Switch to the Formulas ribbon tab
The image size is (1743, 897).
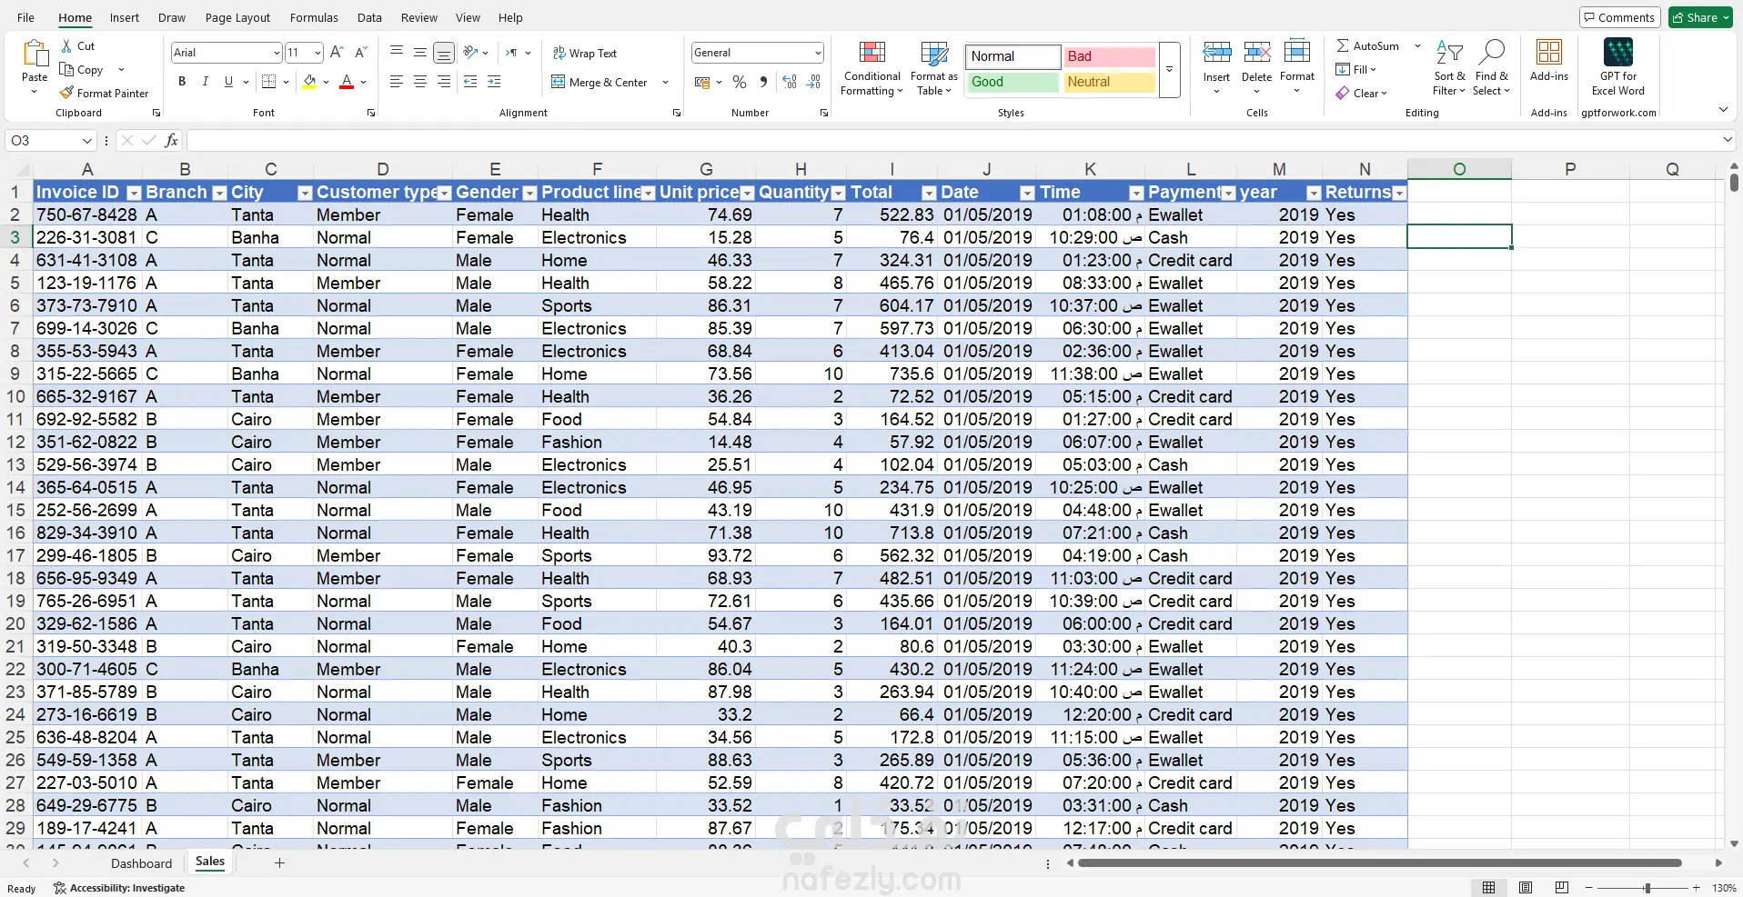(314, 17)
